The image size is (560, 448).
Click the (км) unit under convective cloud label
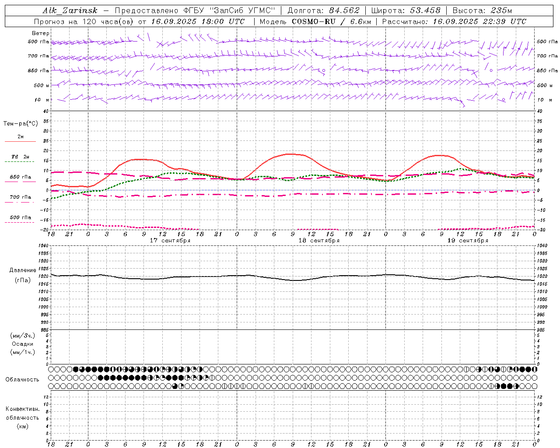click(x=22, y=426)
